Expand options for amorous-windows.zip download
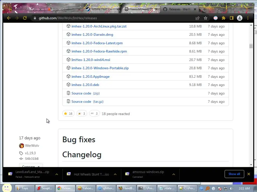The height and width of the screenshot is (192, 257). point(174,174)
